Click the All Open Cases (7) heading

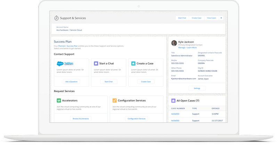pos(188,100)
